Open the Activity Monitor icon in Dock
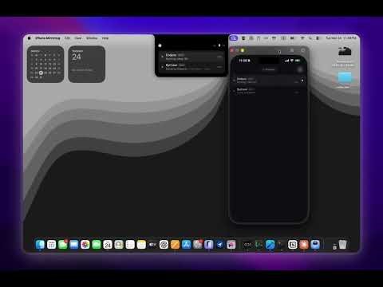The image size is (383, 287). click(x=259, y=245)
